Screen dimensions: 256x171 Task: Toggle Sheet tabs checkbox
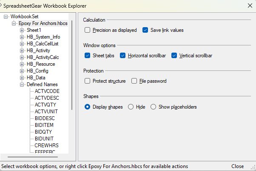[87, 56]
